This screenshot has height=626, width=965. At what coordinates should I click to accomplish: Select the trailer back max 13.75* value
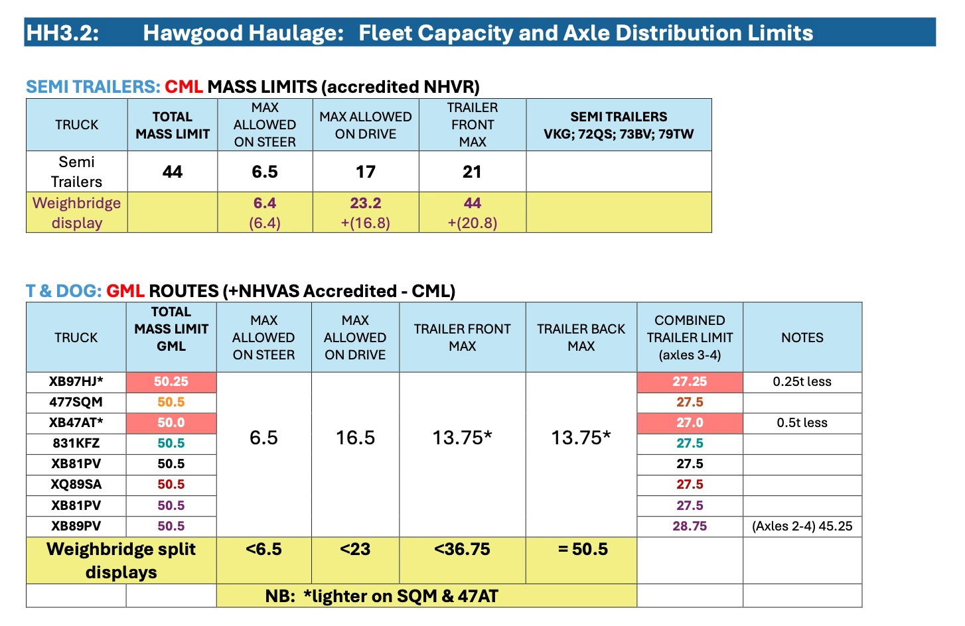pyautogui.click(x=581, y=438)
